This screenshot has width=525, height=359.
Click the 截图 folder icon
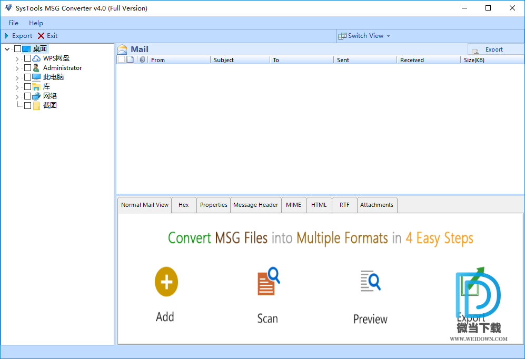[x=36, y=106]
